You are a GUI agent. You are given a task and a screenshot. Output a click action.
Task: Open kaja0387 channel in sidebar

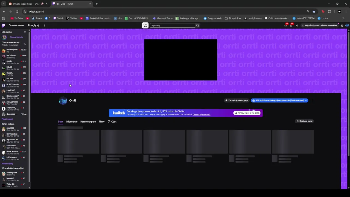coord(14,91)
